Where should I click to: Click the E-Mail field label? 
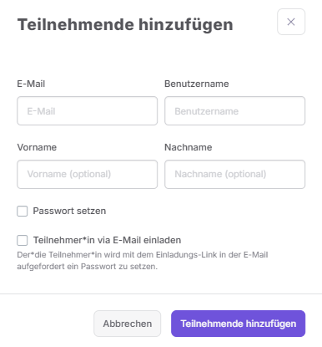(31, 84)
